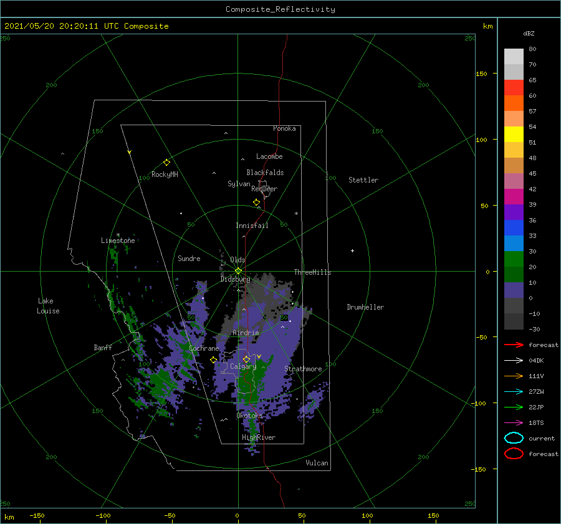
Task: Click the Lake Louise label
Action: coord(48,306)
